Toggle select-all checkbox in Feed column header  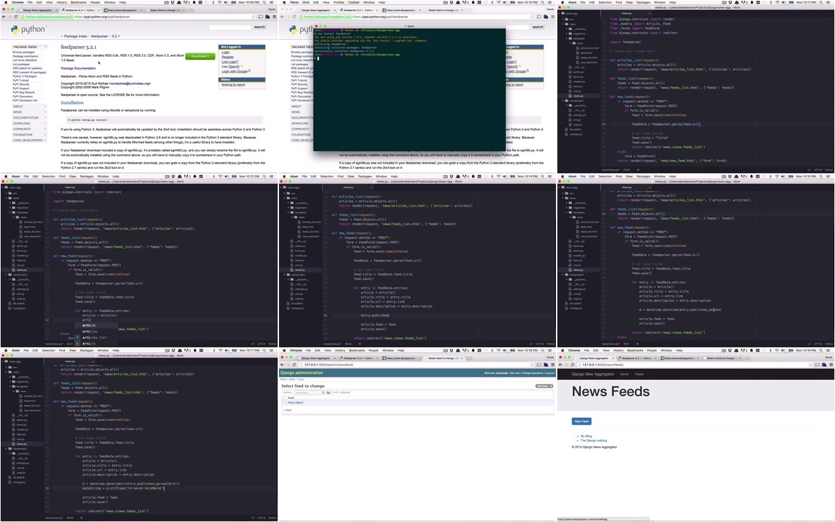(x=285, y=398)
